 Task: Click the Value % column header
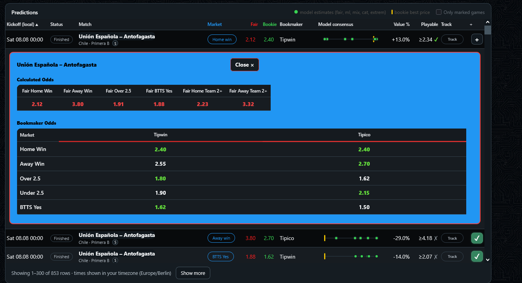coord(402,24)
